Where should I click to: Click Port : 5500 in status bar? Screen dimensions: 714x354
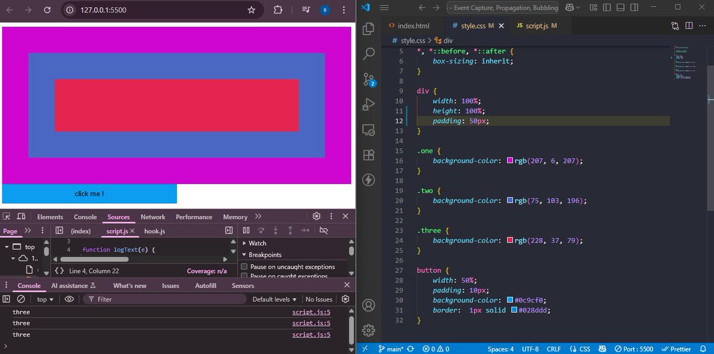pyautogui.click(x=634, y=349)
